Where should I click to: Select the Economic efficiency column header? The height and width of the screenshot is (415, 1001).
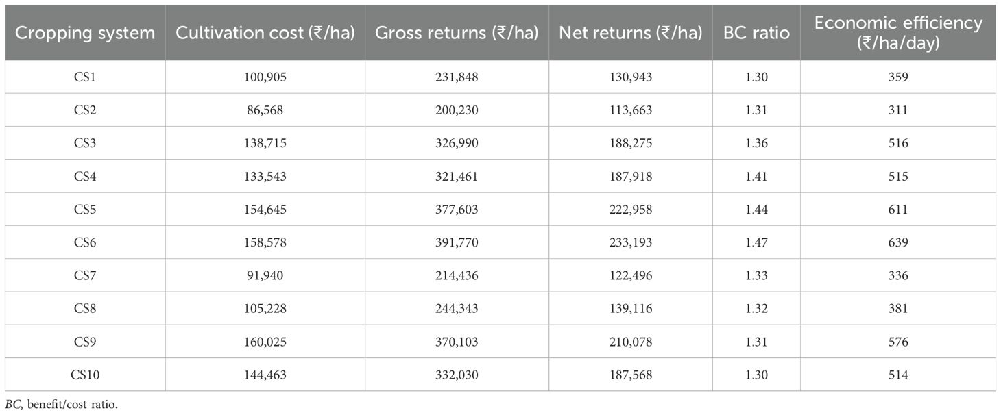897,32
